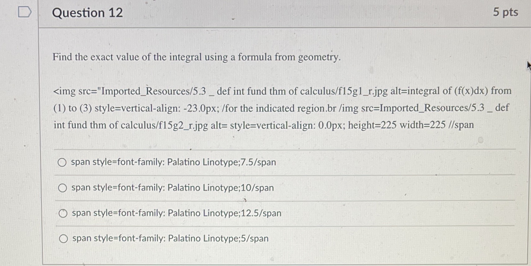Viewport: 531px width, 266px height.
Task: Click the question prompt sentence about geometry
Action: click(x=197, y=57)
